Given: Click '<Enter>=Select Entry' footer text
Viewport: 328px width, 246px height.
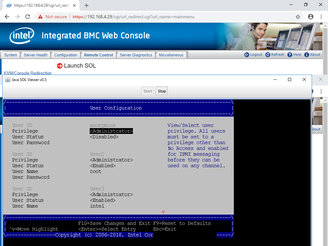Looking at the screenshot, I should coord(107,229).
